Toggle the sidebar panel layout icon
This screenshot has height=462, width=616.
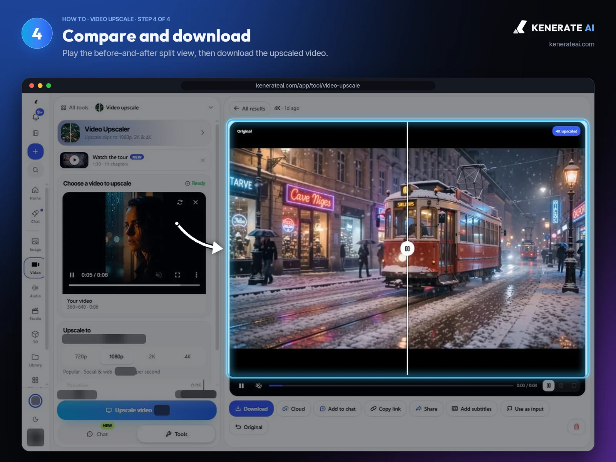(35, 133)
